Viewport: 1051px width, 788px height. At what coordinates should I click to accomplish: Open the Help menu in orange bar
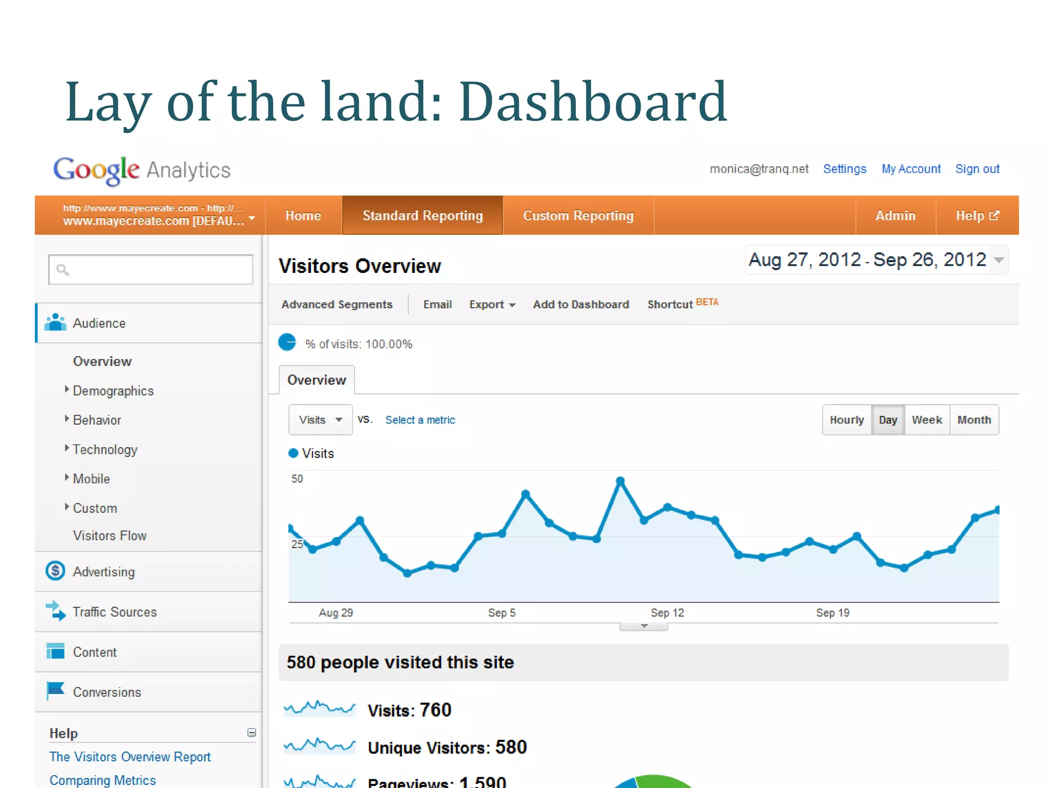[977, 215]
